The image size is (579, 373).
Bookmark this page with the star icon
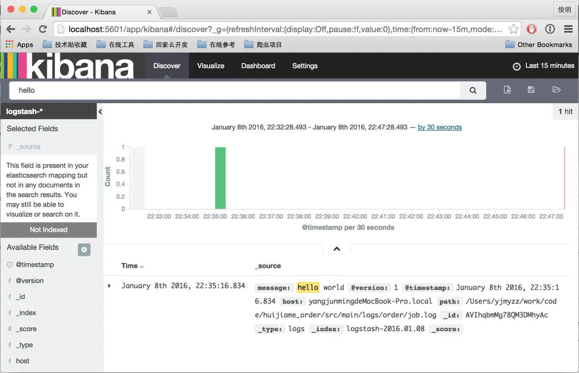tap(513, 29)
